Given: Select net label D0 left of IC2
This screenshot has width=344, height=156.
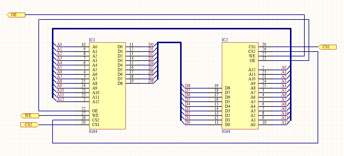Looking at the screenshot, I should click(x=188, y=122).
